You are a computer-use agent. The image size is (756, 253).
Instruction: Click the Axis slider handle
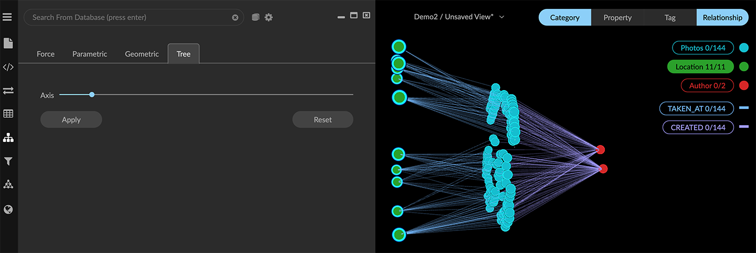(92, 95)
